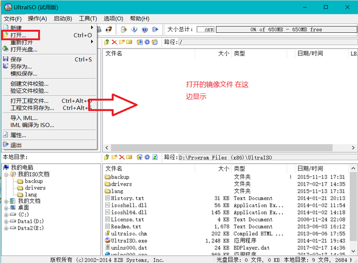Screen dimensions: 358x263
Task: Expand the 新建 (New) submenu arrow
Action: 92,27
